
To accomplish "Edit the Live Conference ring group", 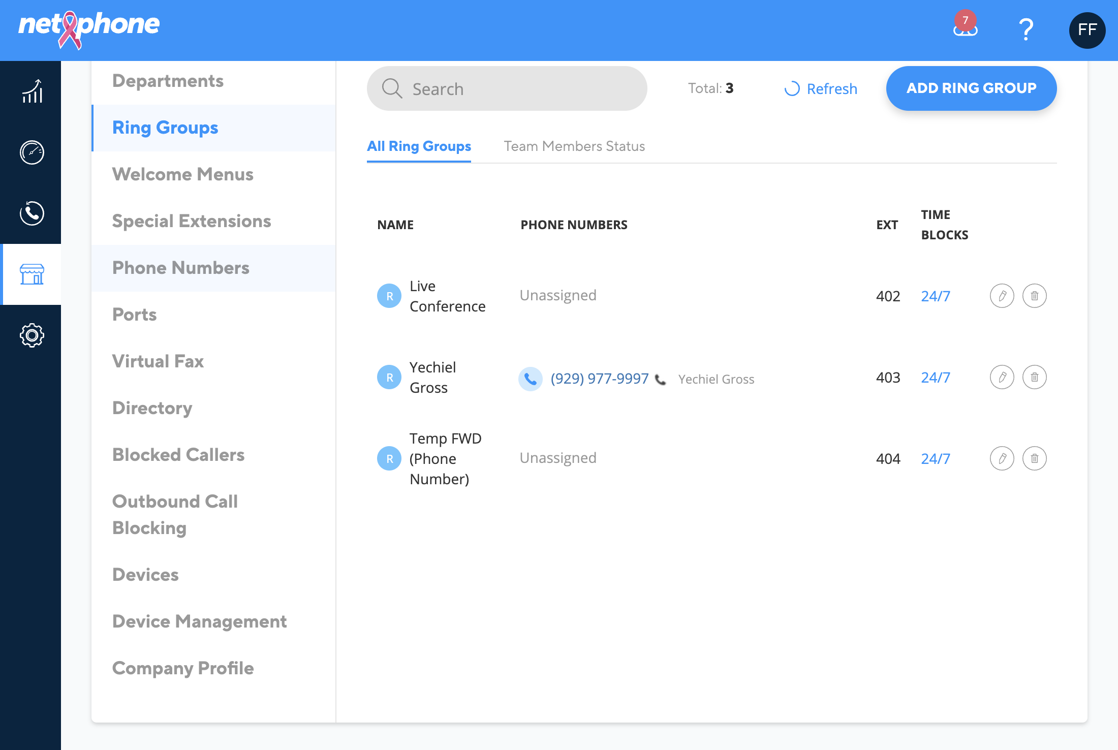I will coord(1002,296).
